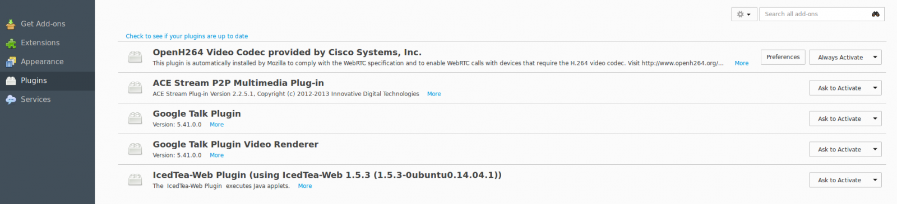Viewport: 897px width, 204px height.
Task: Open the Always Activate dropdown for OpenH264
Action: 845,57
